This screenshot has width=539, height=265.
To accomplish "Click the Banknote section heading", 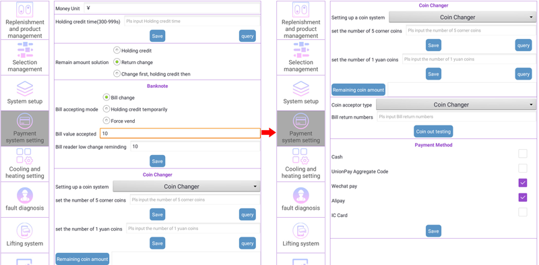I will click(158, 86).
